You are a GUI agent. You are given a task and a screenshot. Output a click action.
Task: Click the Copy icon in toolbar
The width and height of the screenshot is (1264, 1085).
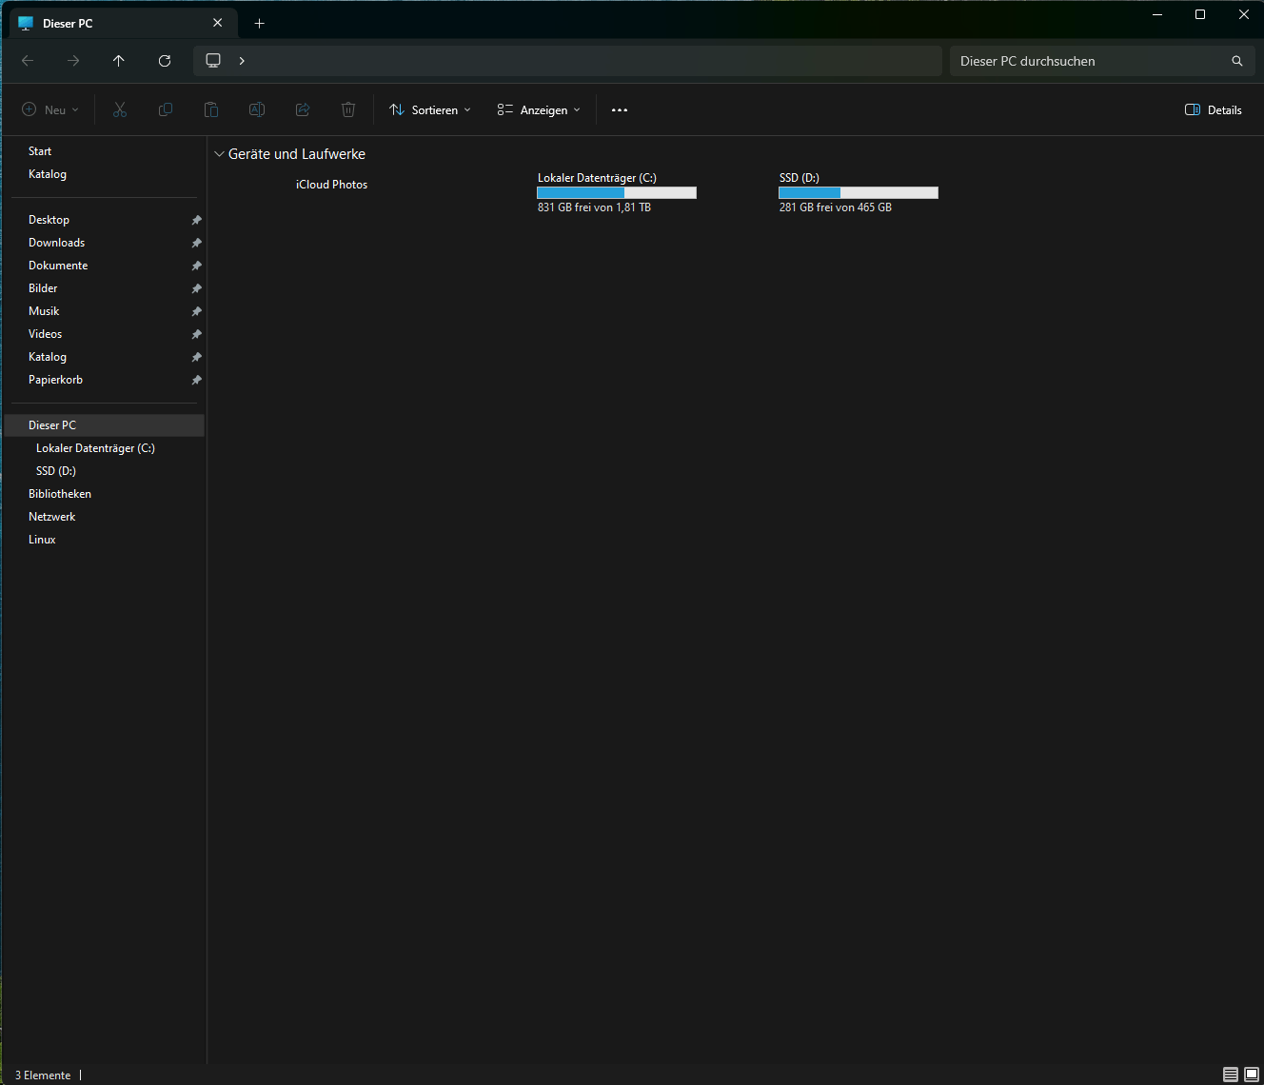click(x=166, y=110)
